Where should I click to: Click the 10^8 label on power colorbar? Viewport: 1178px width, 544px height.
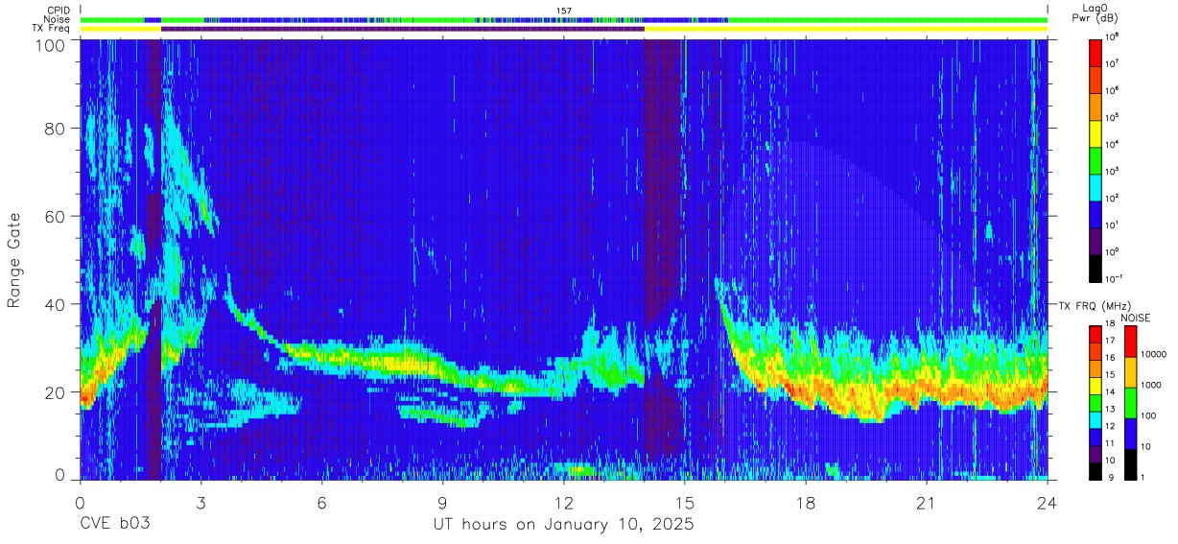click(1113, 36)
